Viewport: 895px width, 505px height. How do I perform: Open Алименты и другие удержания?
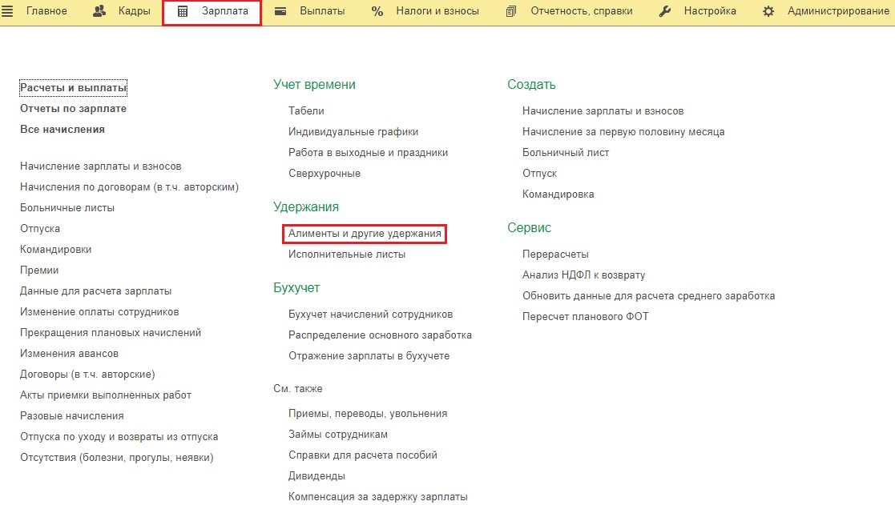click(x=365, y=234)
